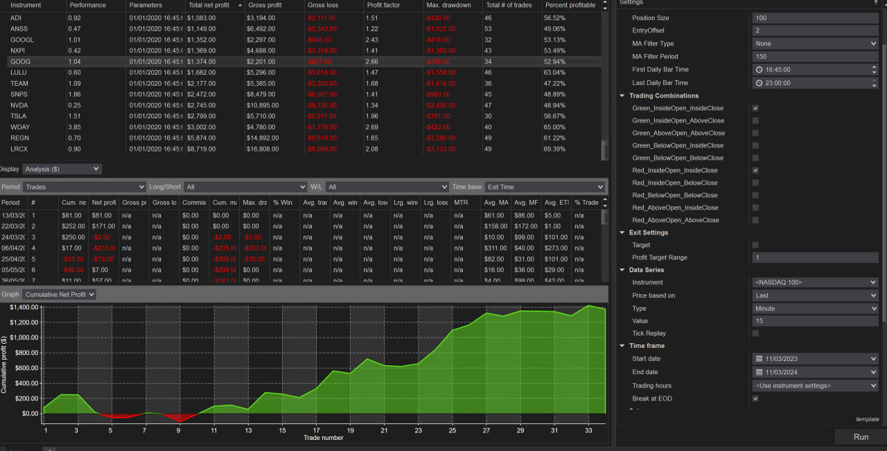Click the template link
The width and height of the screenshot is (887, 451).
[x=867, y=419]
